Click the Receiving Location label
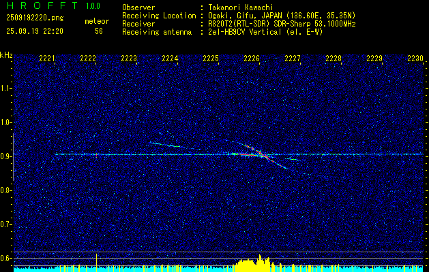Screen dimensions: 429x272 point(159,16)
